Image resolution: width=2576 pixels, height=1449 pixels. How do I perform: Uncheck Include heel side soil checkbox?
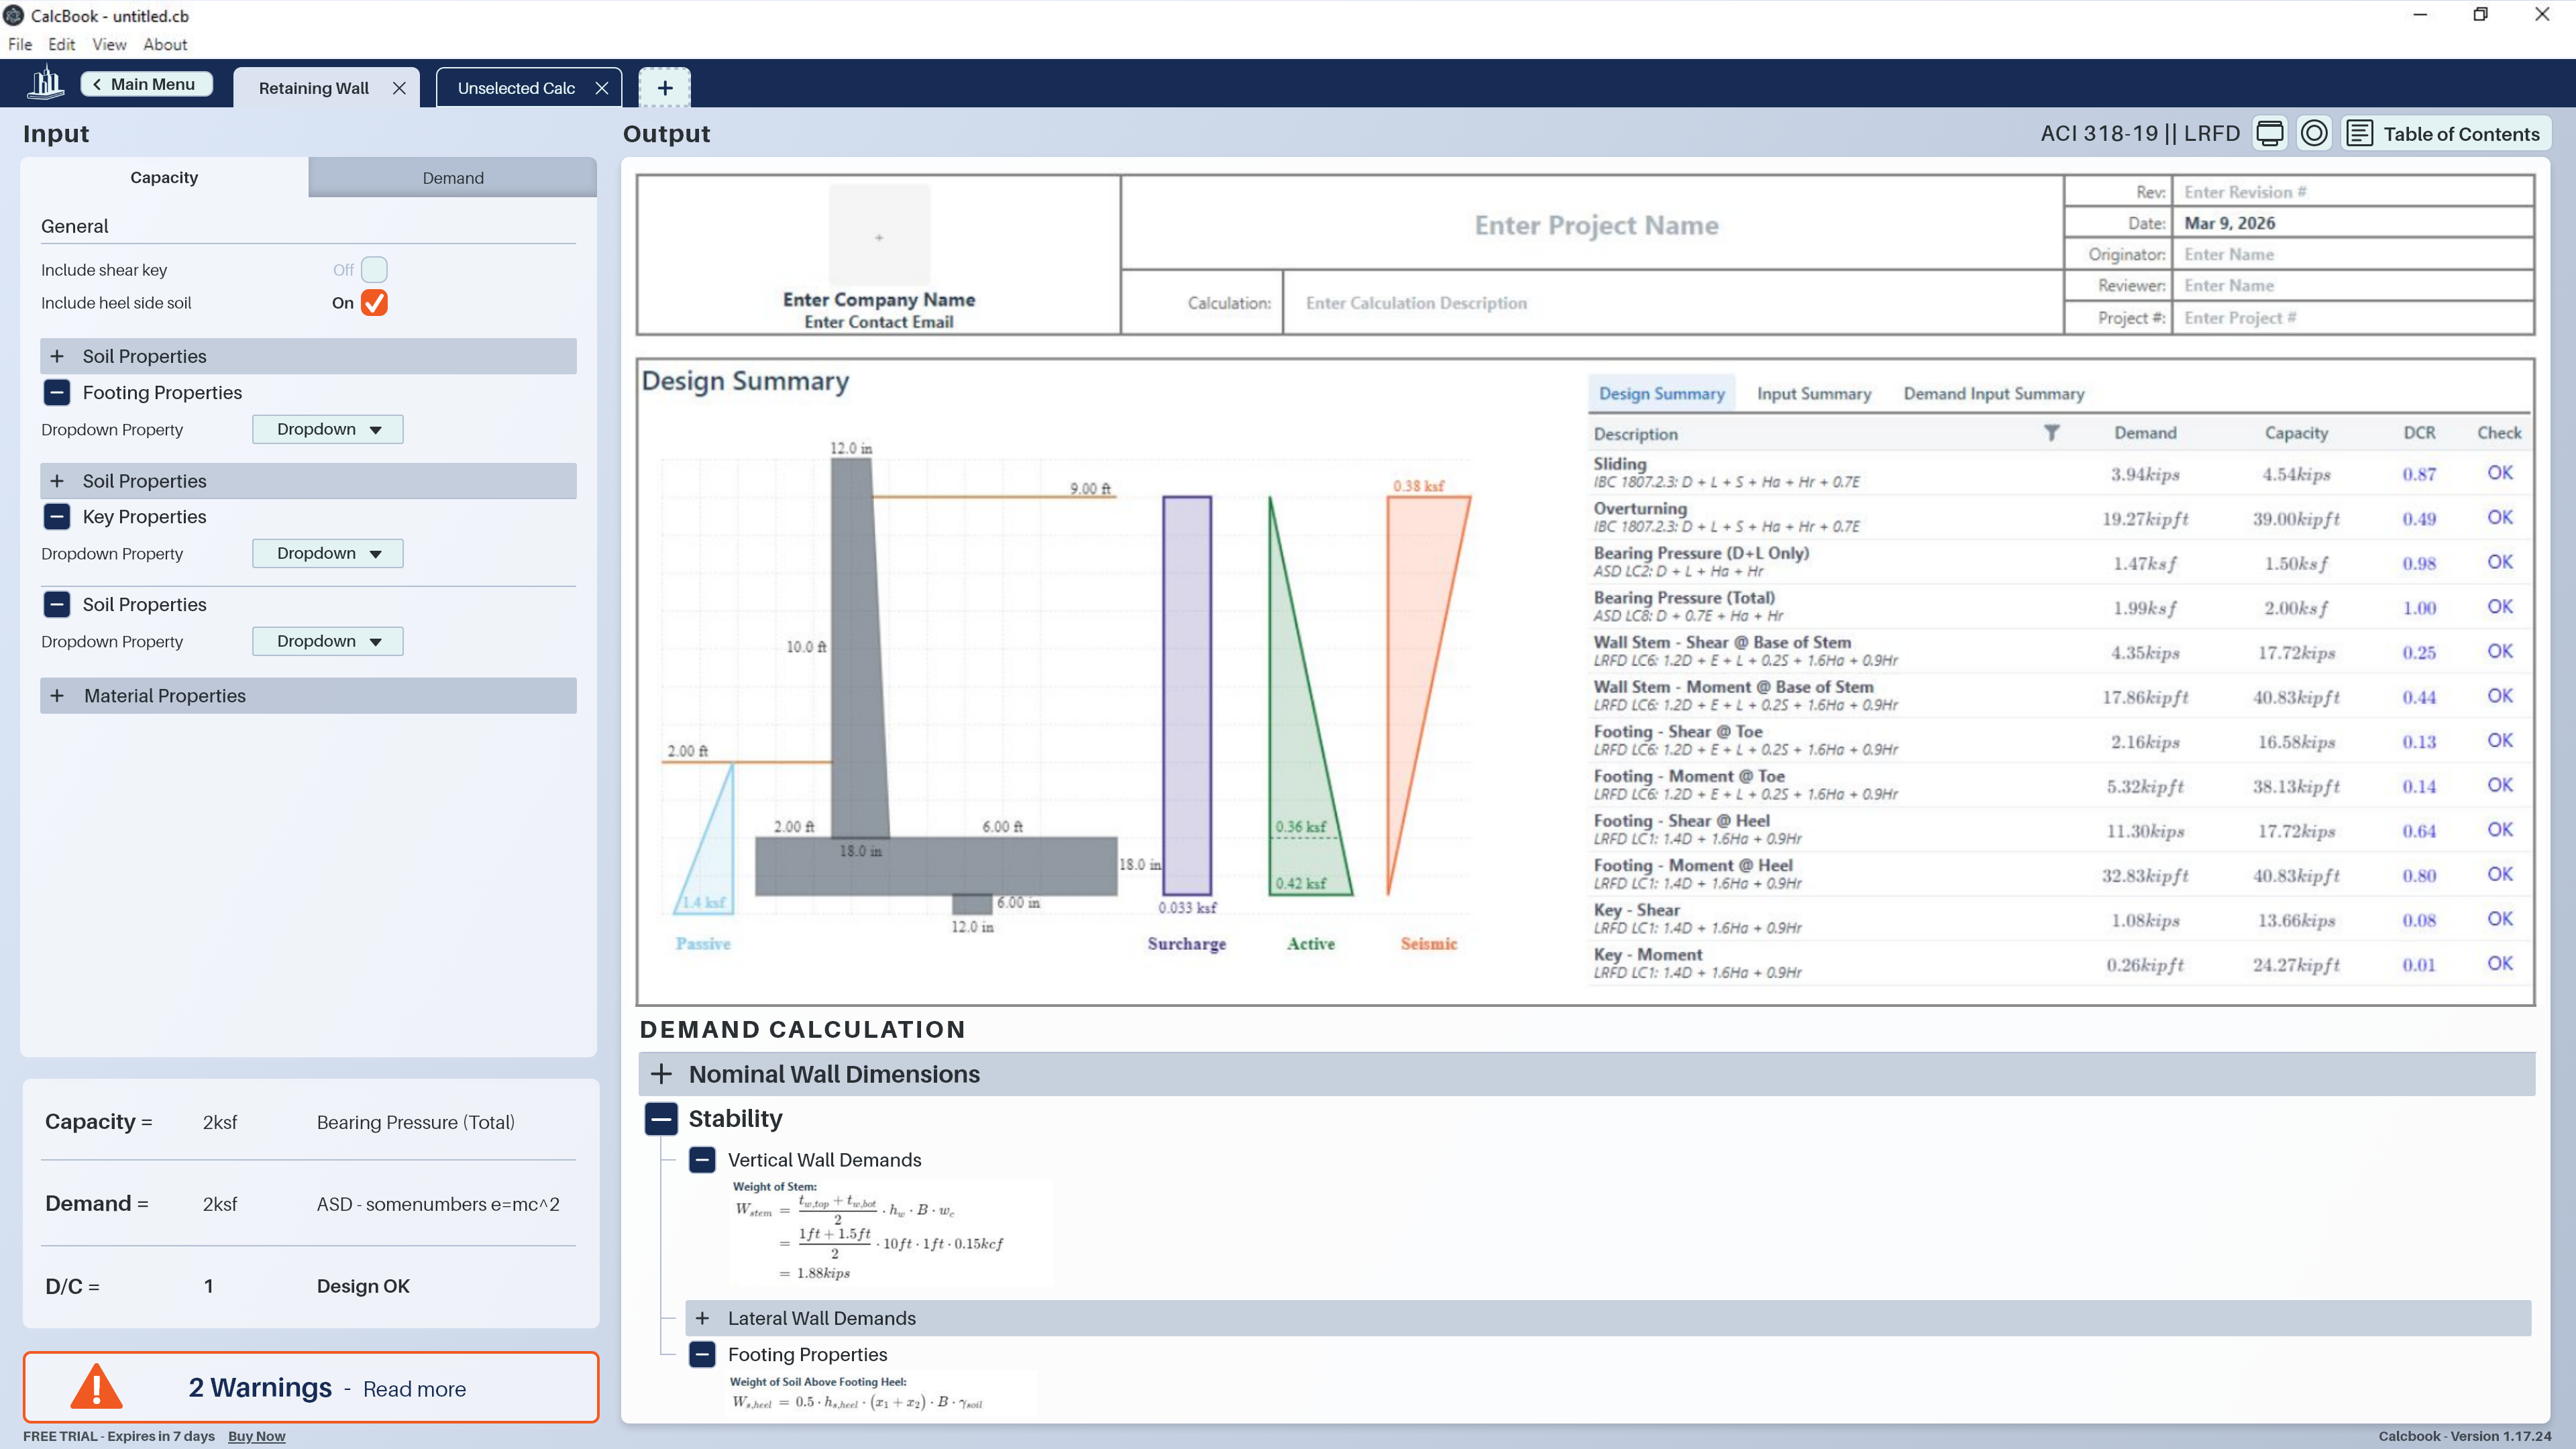click(x=374, y=303)
